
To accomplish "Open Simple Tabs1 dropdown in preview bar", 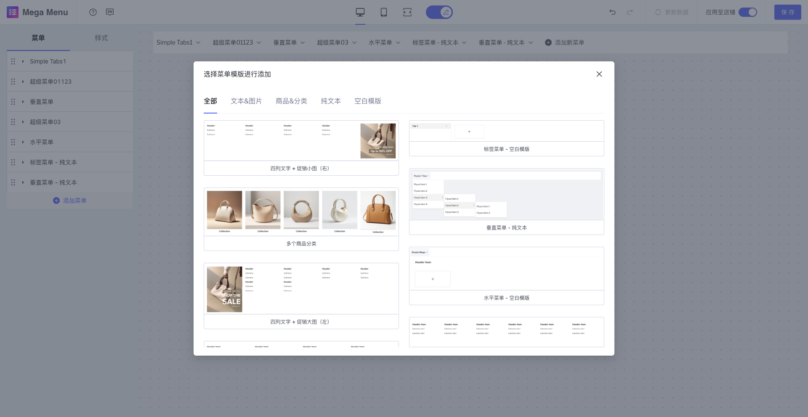I will [x=178, y=42].
